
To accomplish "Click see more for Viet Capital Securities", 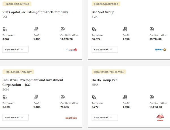I will tap(16, 49).
